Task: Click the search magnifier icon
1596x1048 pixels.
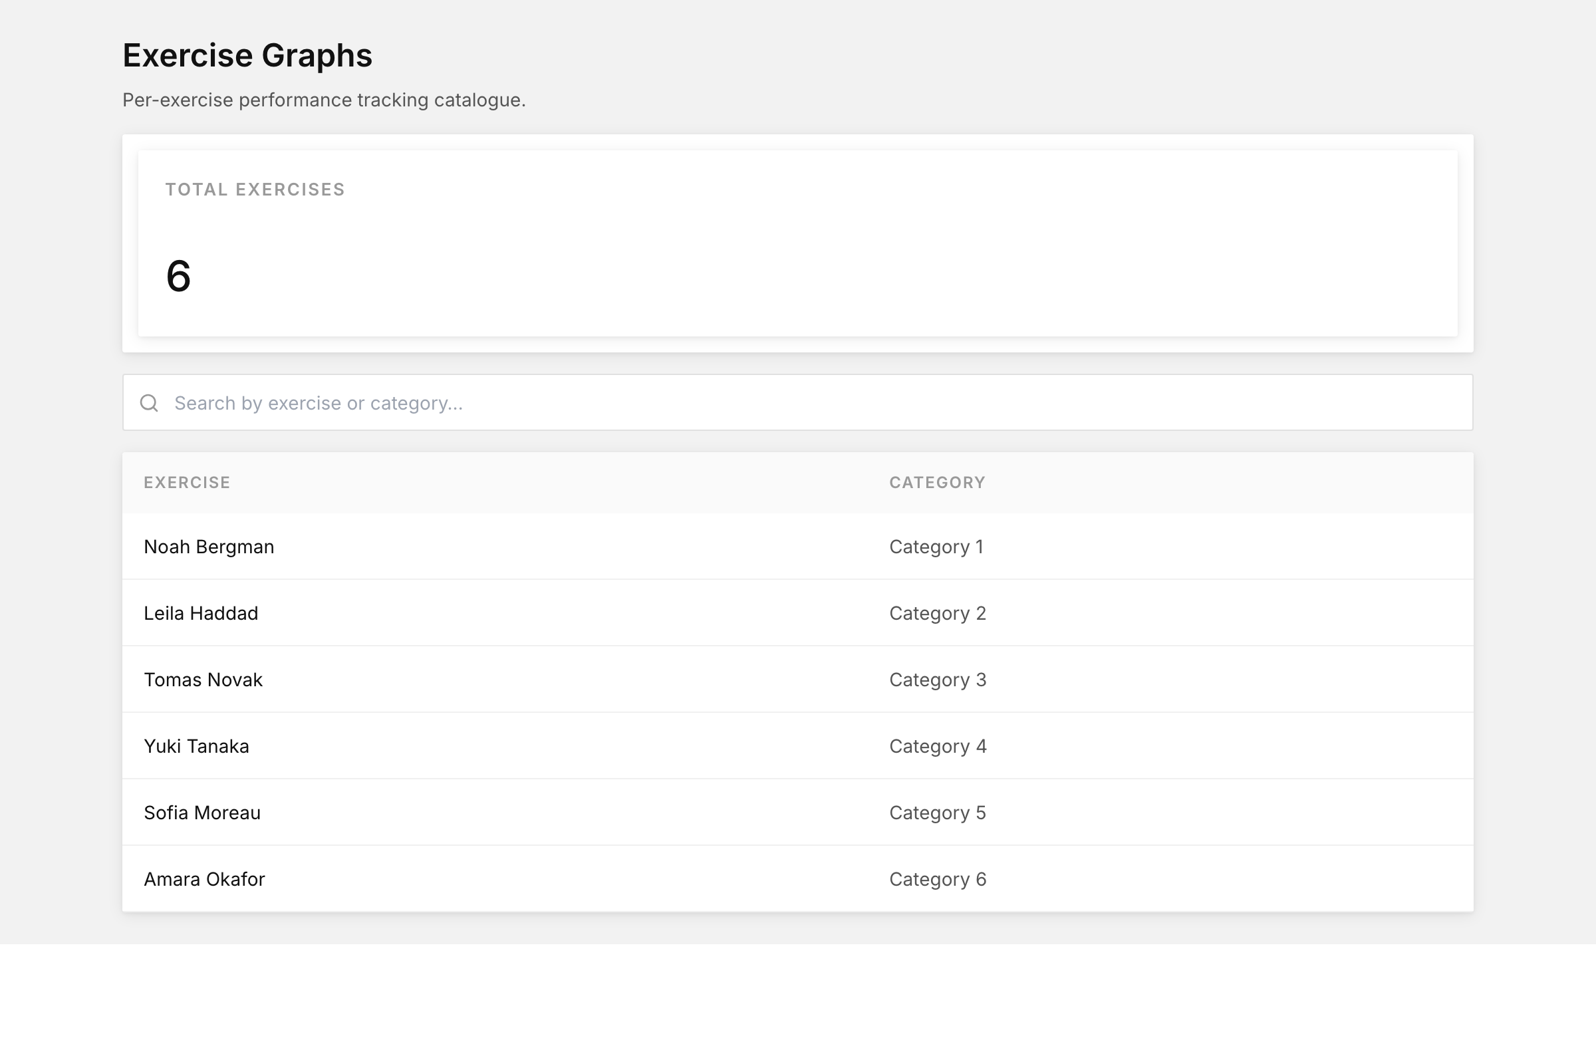Action: point(149,403)
